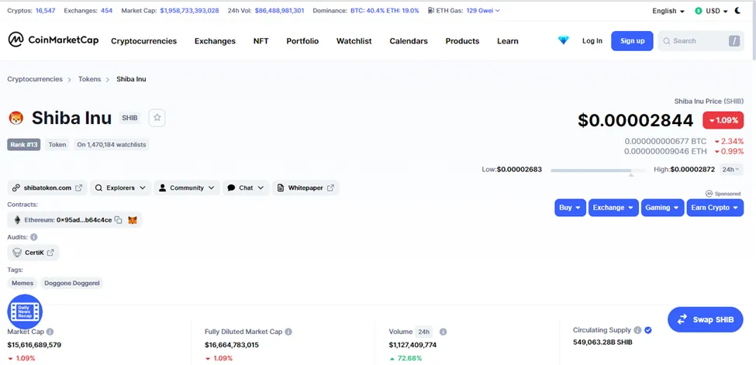This screenshot has width=756, height=365.
Task: Go to Tokens breadcrumb
Action: (x=90, y=79)
